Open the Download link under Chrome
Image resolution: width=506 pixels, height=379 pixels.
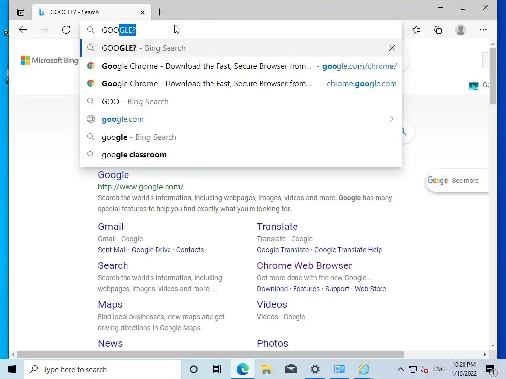272,289
